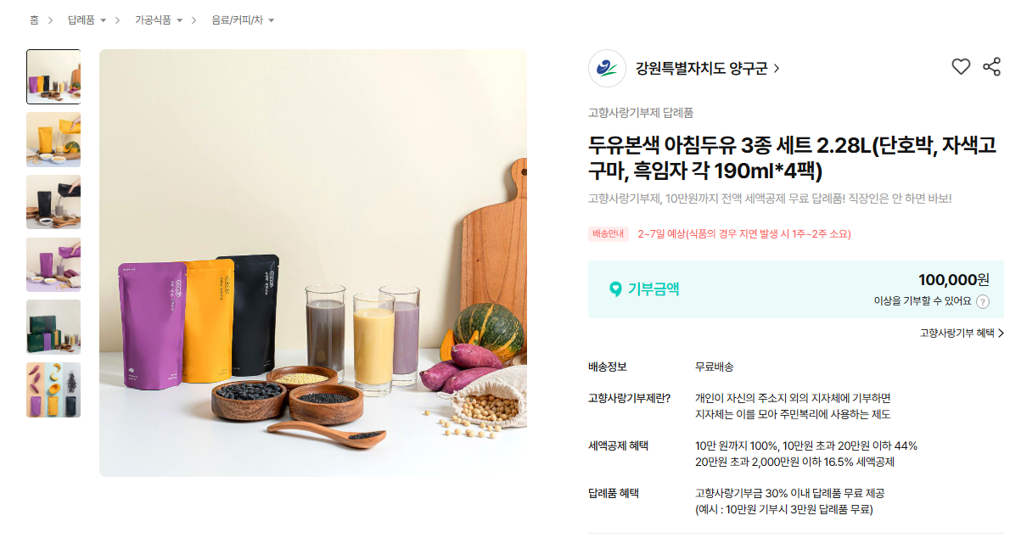Click the heart wishlist icon
The image size is (1021, 538).
pyautogui.click(x=961, y=67)
